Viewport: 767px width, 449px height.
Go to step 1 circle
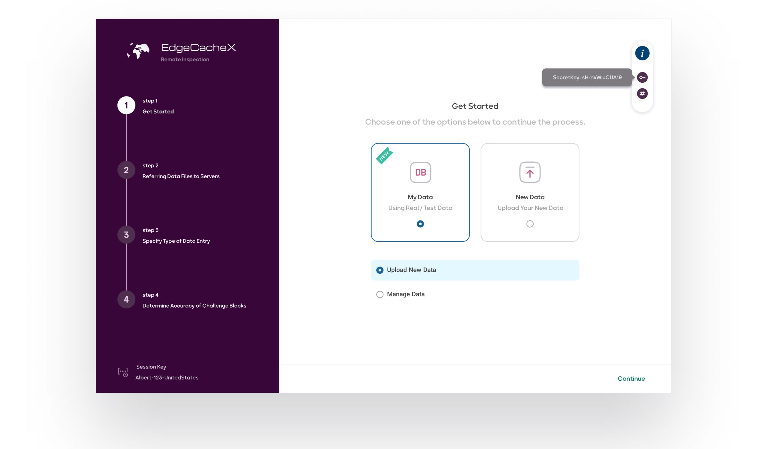(x=126, y=105)
